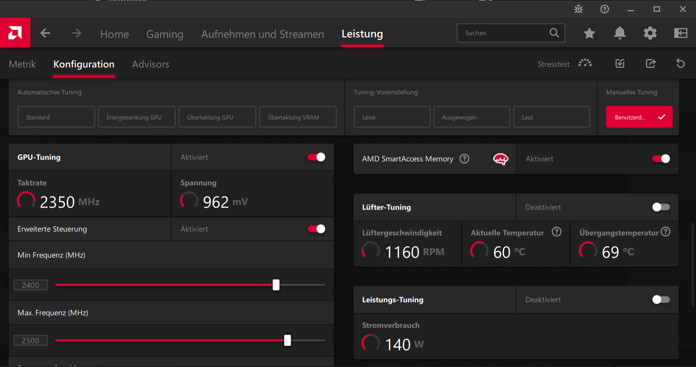Go forward with the right arrow
Screen dimensions: 696x367
76,33
